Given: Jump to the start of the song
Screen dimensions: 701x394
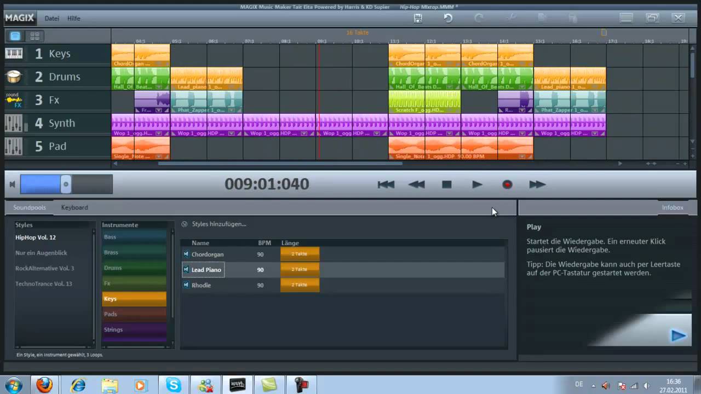Looking at the screenshot, I should click(386, 184).
